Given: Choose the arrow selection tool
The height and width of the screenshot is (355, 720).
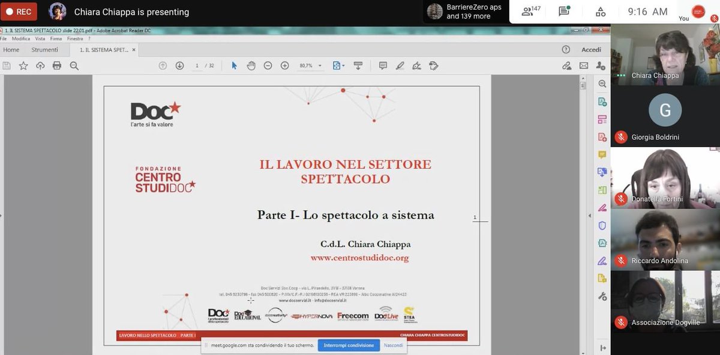Looking at the screenshot, I should coord(235,65).
